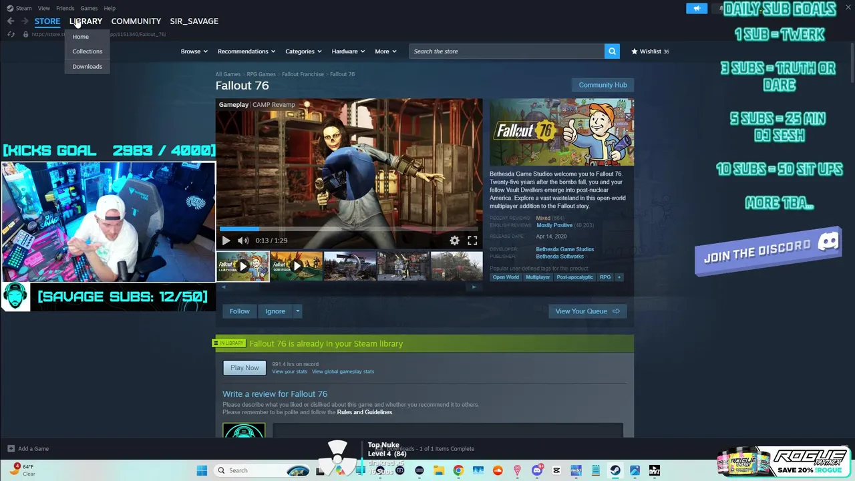The height and width of the screenshot is (481, 855).
Task: Open the Rules and Guidelines link
Action: click(365, 412)
